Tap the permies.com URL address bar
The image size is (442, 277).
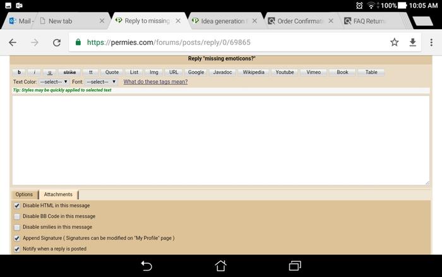click(x=227, y=42)
